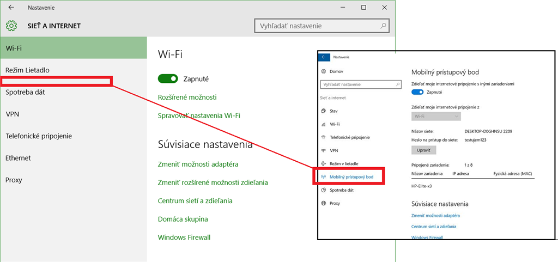Click the magnifier icon in Vyhľadať nastavenie box
This screenshot has width=558, height=262.
point(383,26)
